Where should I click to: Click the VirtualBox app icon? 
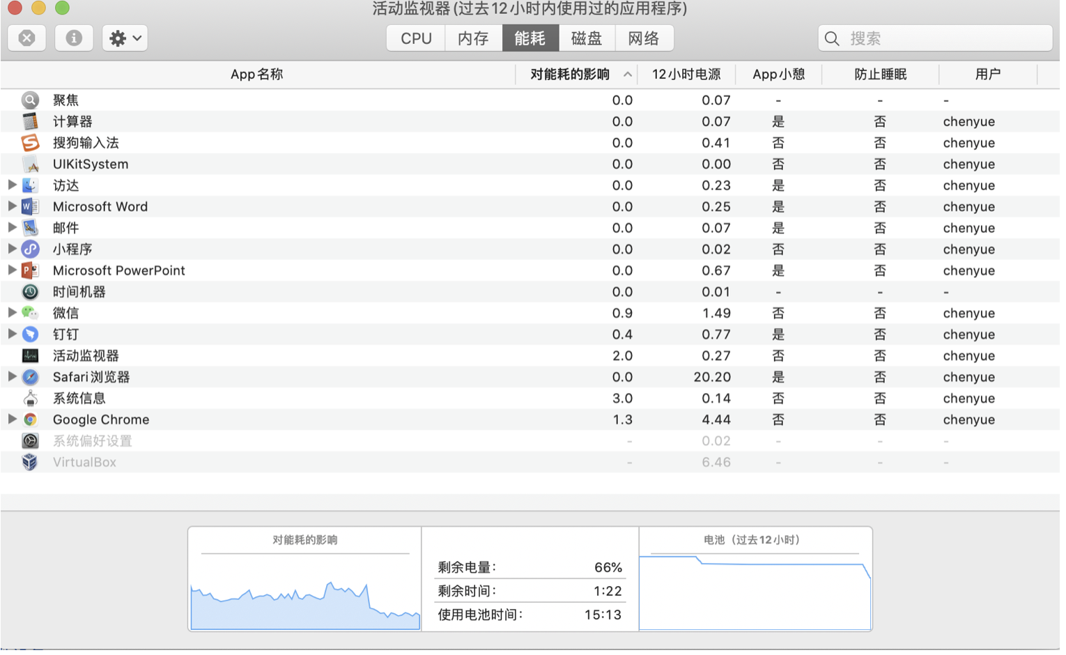pos(30,462)
